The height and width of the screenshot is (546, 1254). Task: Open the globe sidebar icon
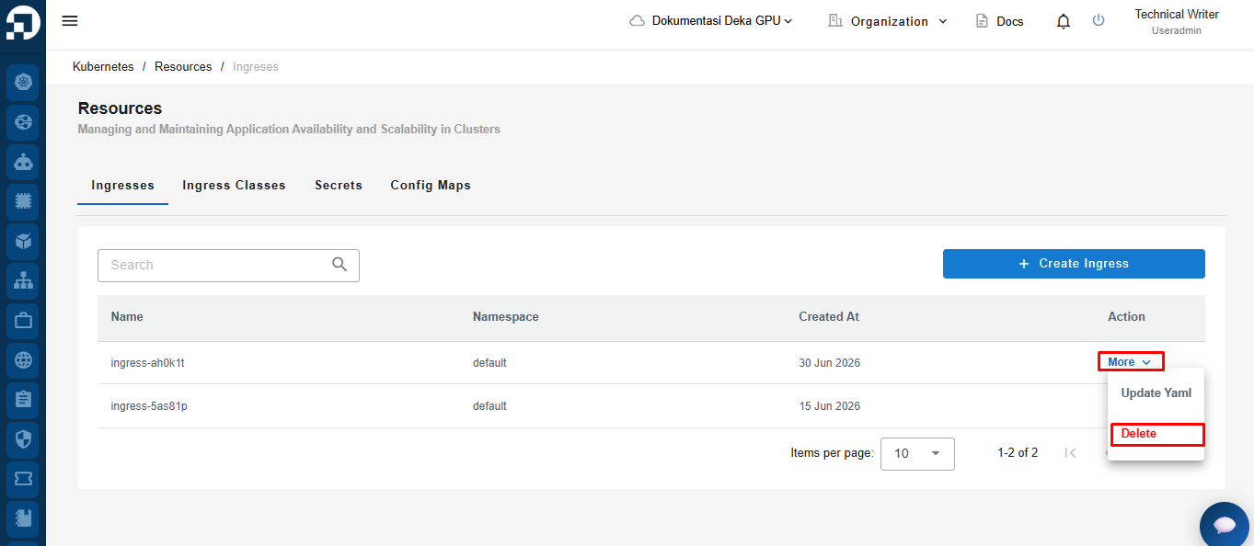click(x=23, y=360)
